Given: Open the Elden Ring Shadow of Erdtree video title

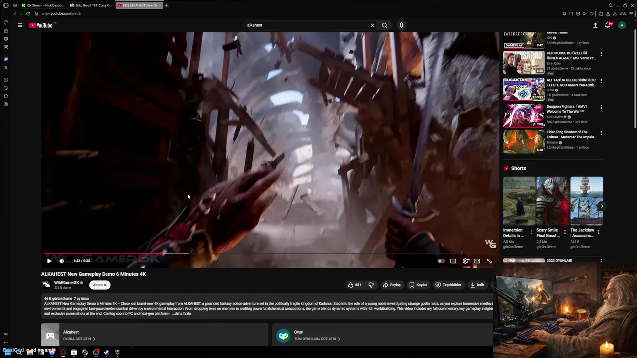Looking at the screenshot, I should click(571, 135).
